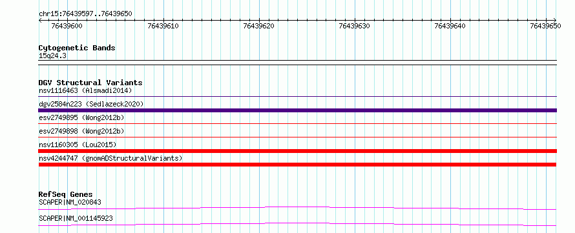Viewport: 575px width, 233px height.
Task: Select variant esv2749895 (Wong2012b) label
Action: pos(81,117)
